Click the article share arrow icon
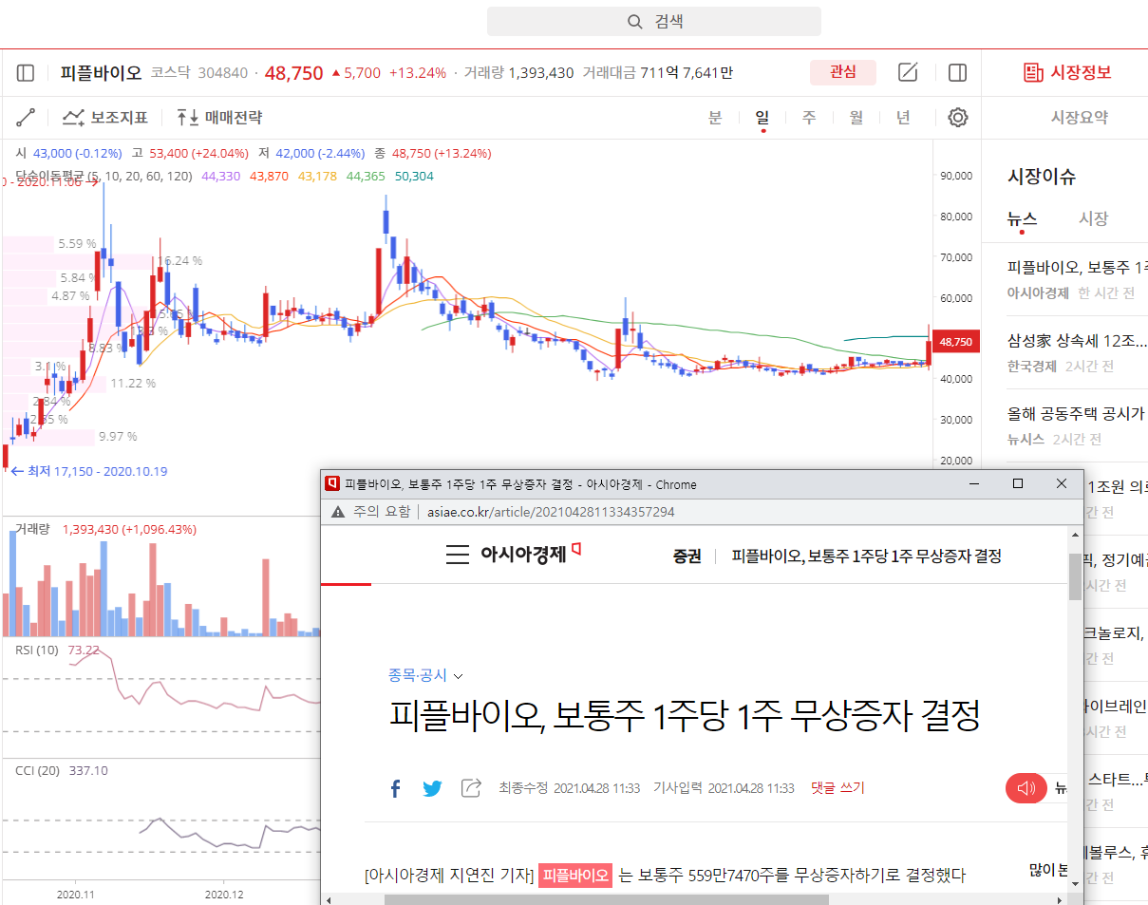This screenshot has height=905, width=1148. point(471,788)
